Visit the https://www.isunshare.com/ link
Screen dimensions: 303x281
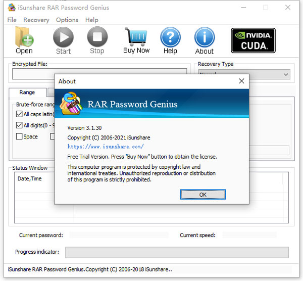point(106,147)
